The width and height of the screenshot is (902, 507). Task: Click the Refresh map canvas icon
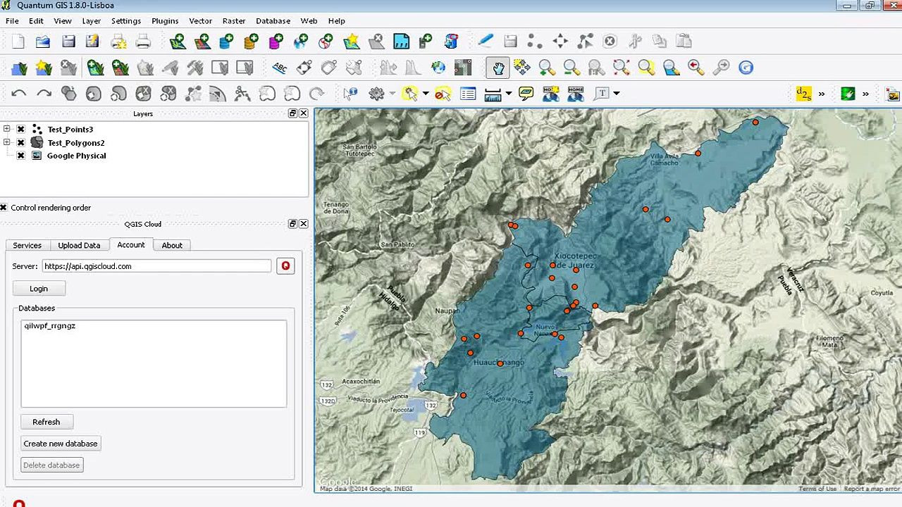746,68
